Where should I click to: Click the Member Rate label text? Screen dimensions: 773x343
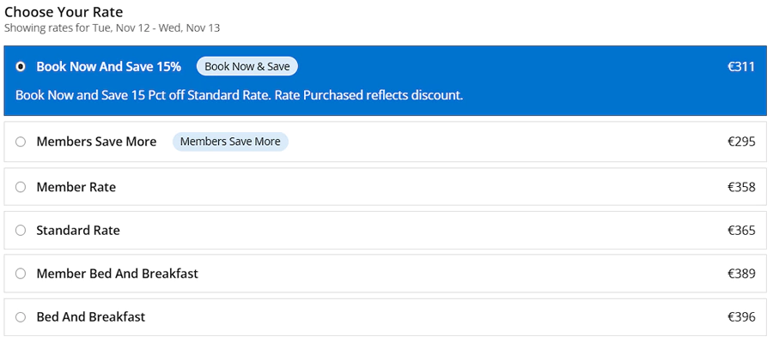click(x=76, y=187)
